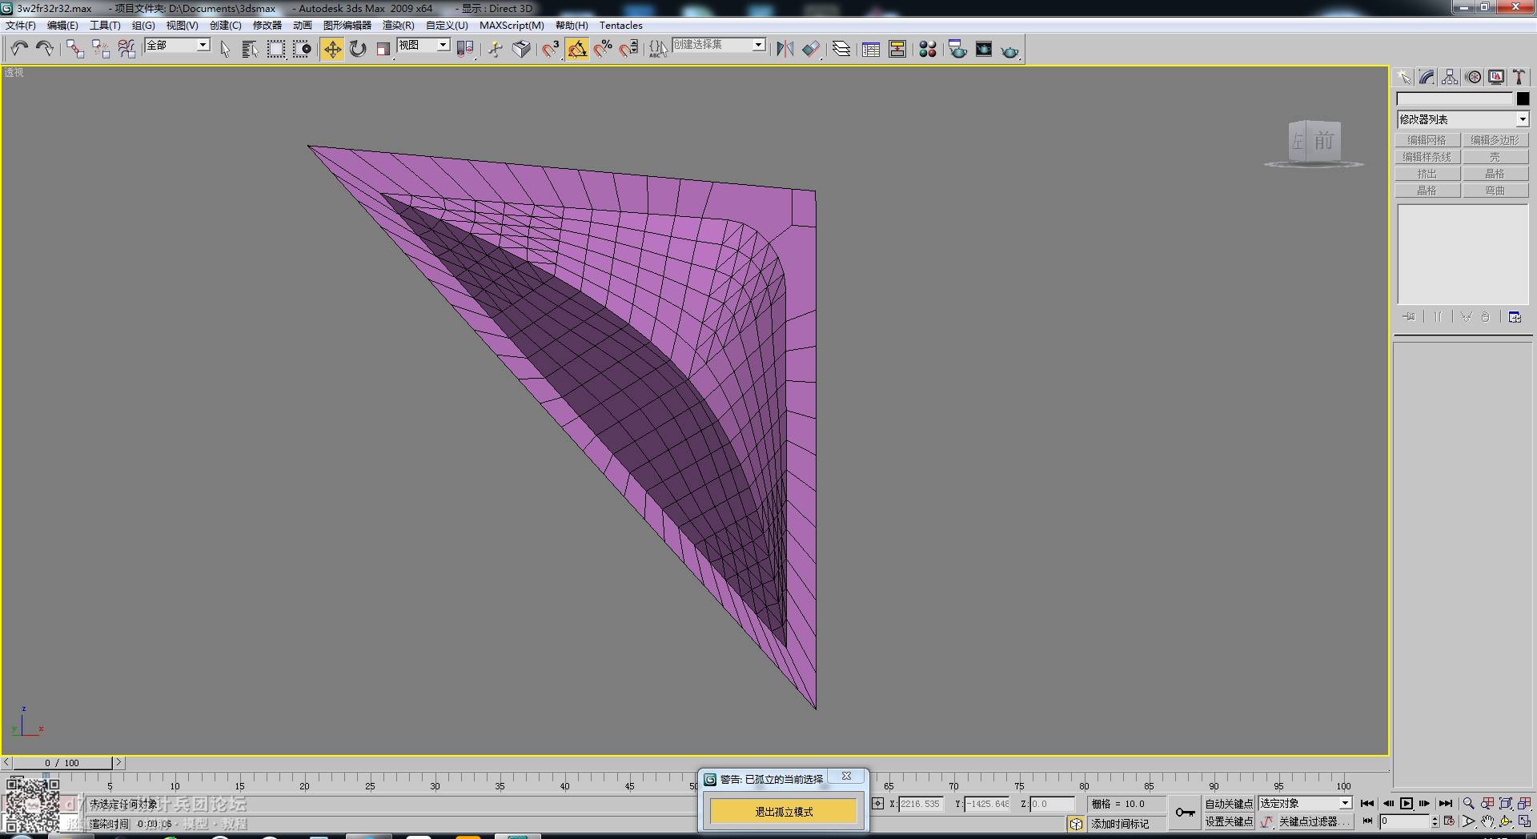The width and height of the screenshot is (1537, 839).
Task: Activate the Select and Move tool
Action: coord(332,49)
